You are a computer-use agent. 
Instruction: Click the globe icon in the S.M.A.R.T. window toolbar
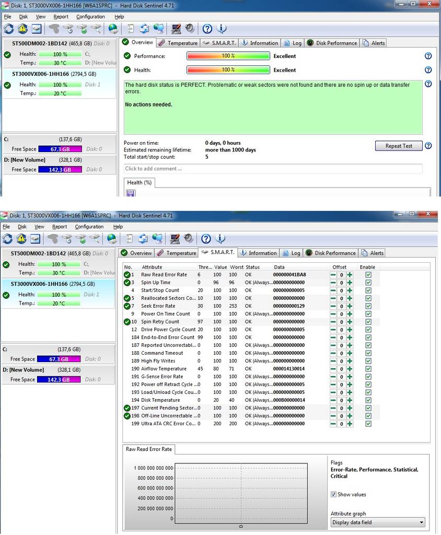point(112,239)
